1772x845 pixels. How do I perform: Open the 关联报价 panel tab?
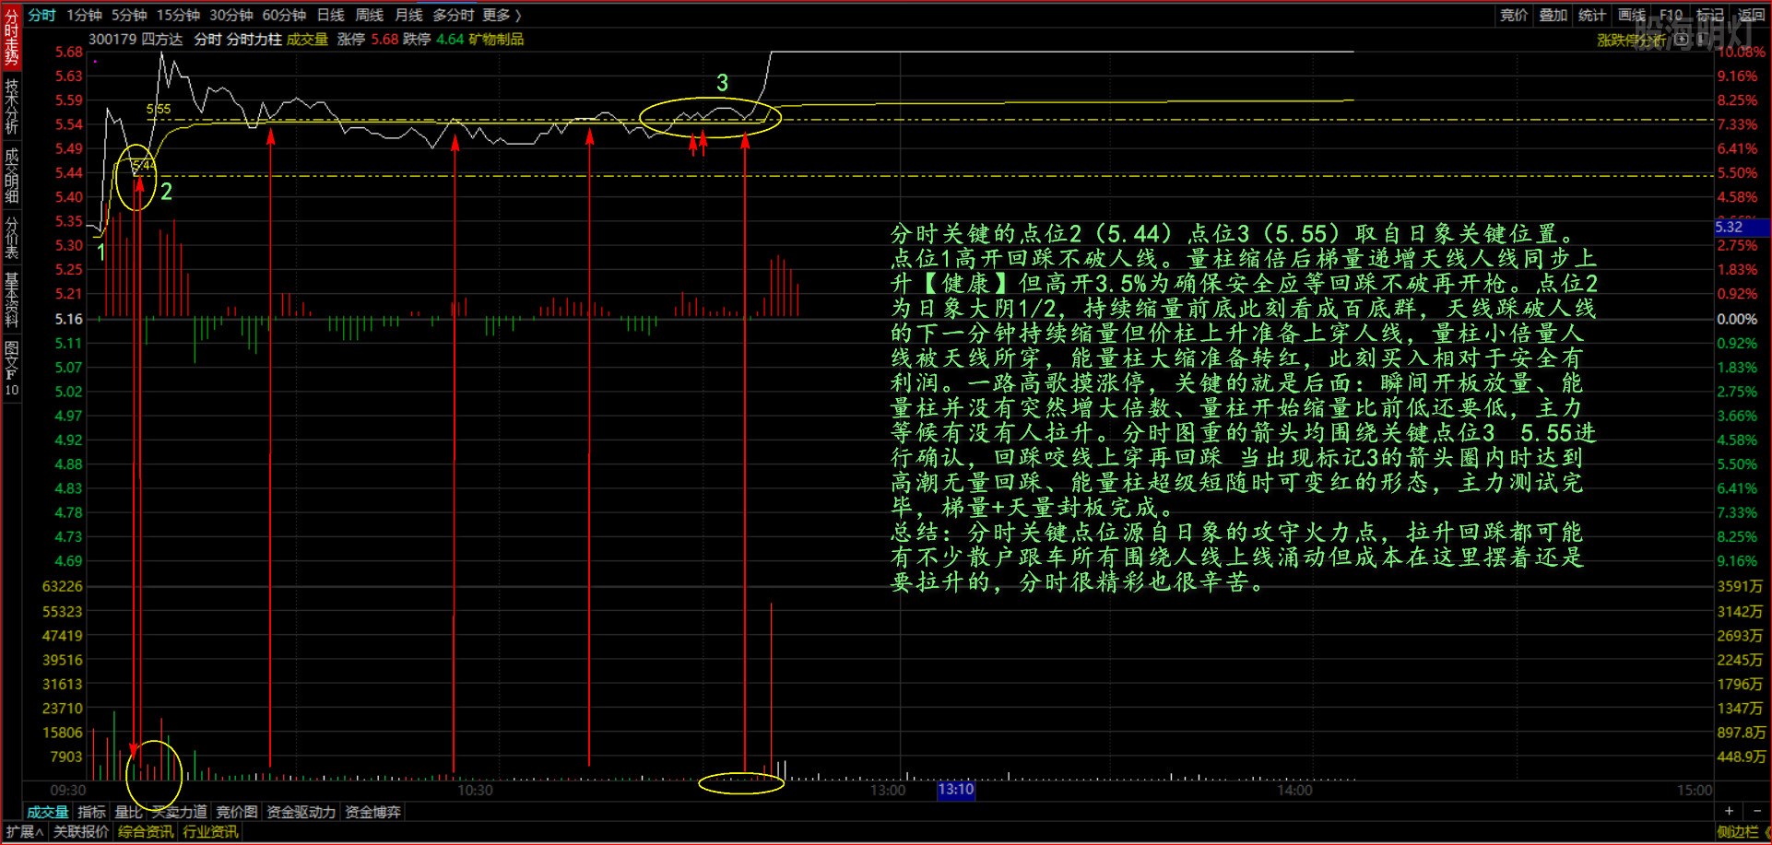80,832
